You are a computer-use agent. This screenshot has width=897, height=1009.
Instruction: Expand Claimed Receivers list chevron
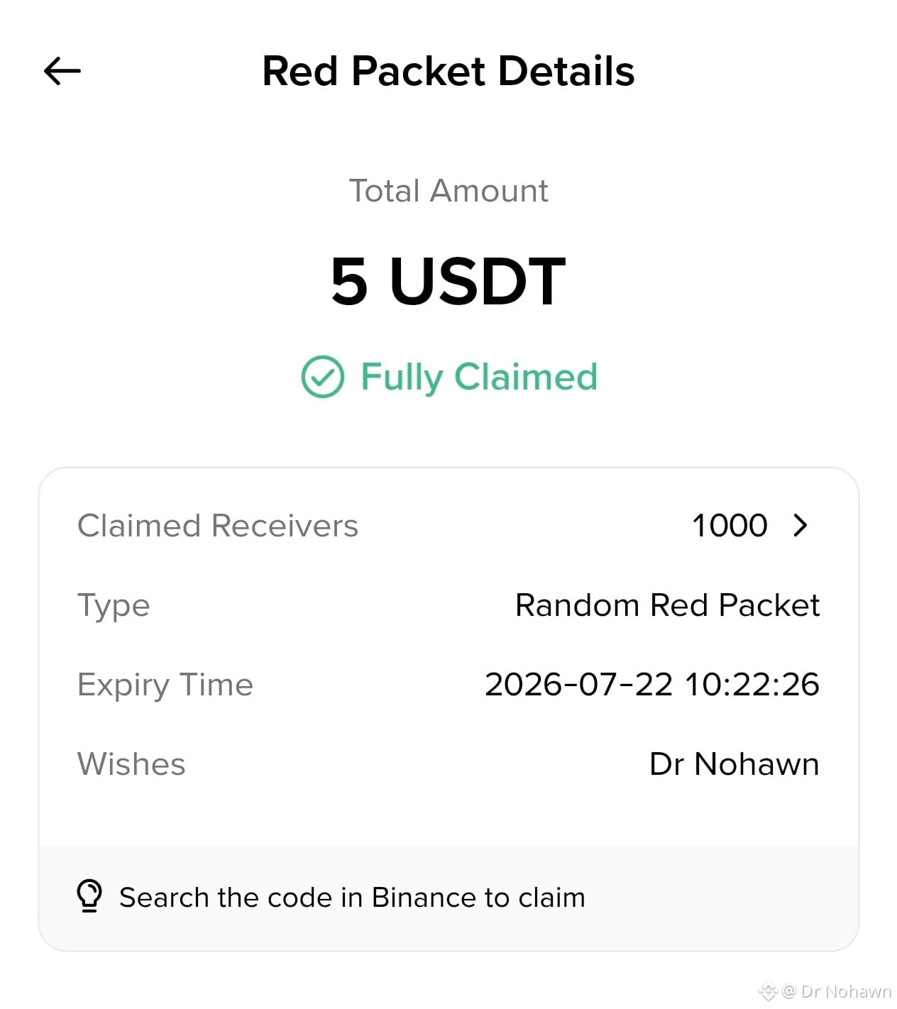click(x=800, y=525)
